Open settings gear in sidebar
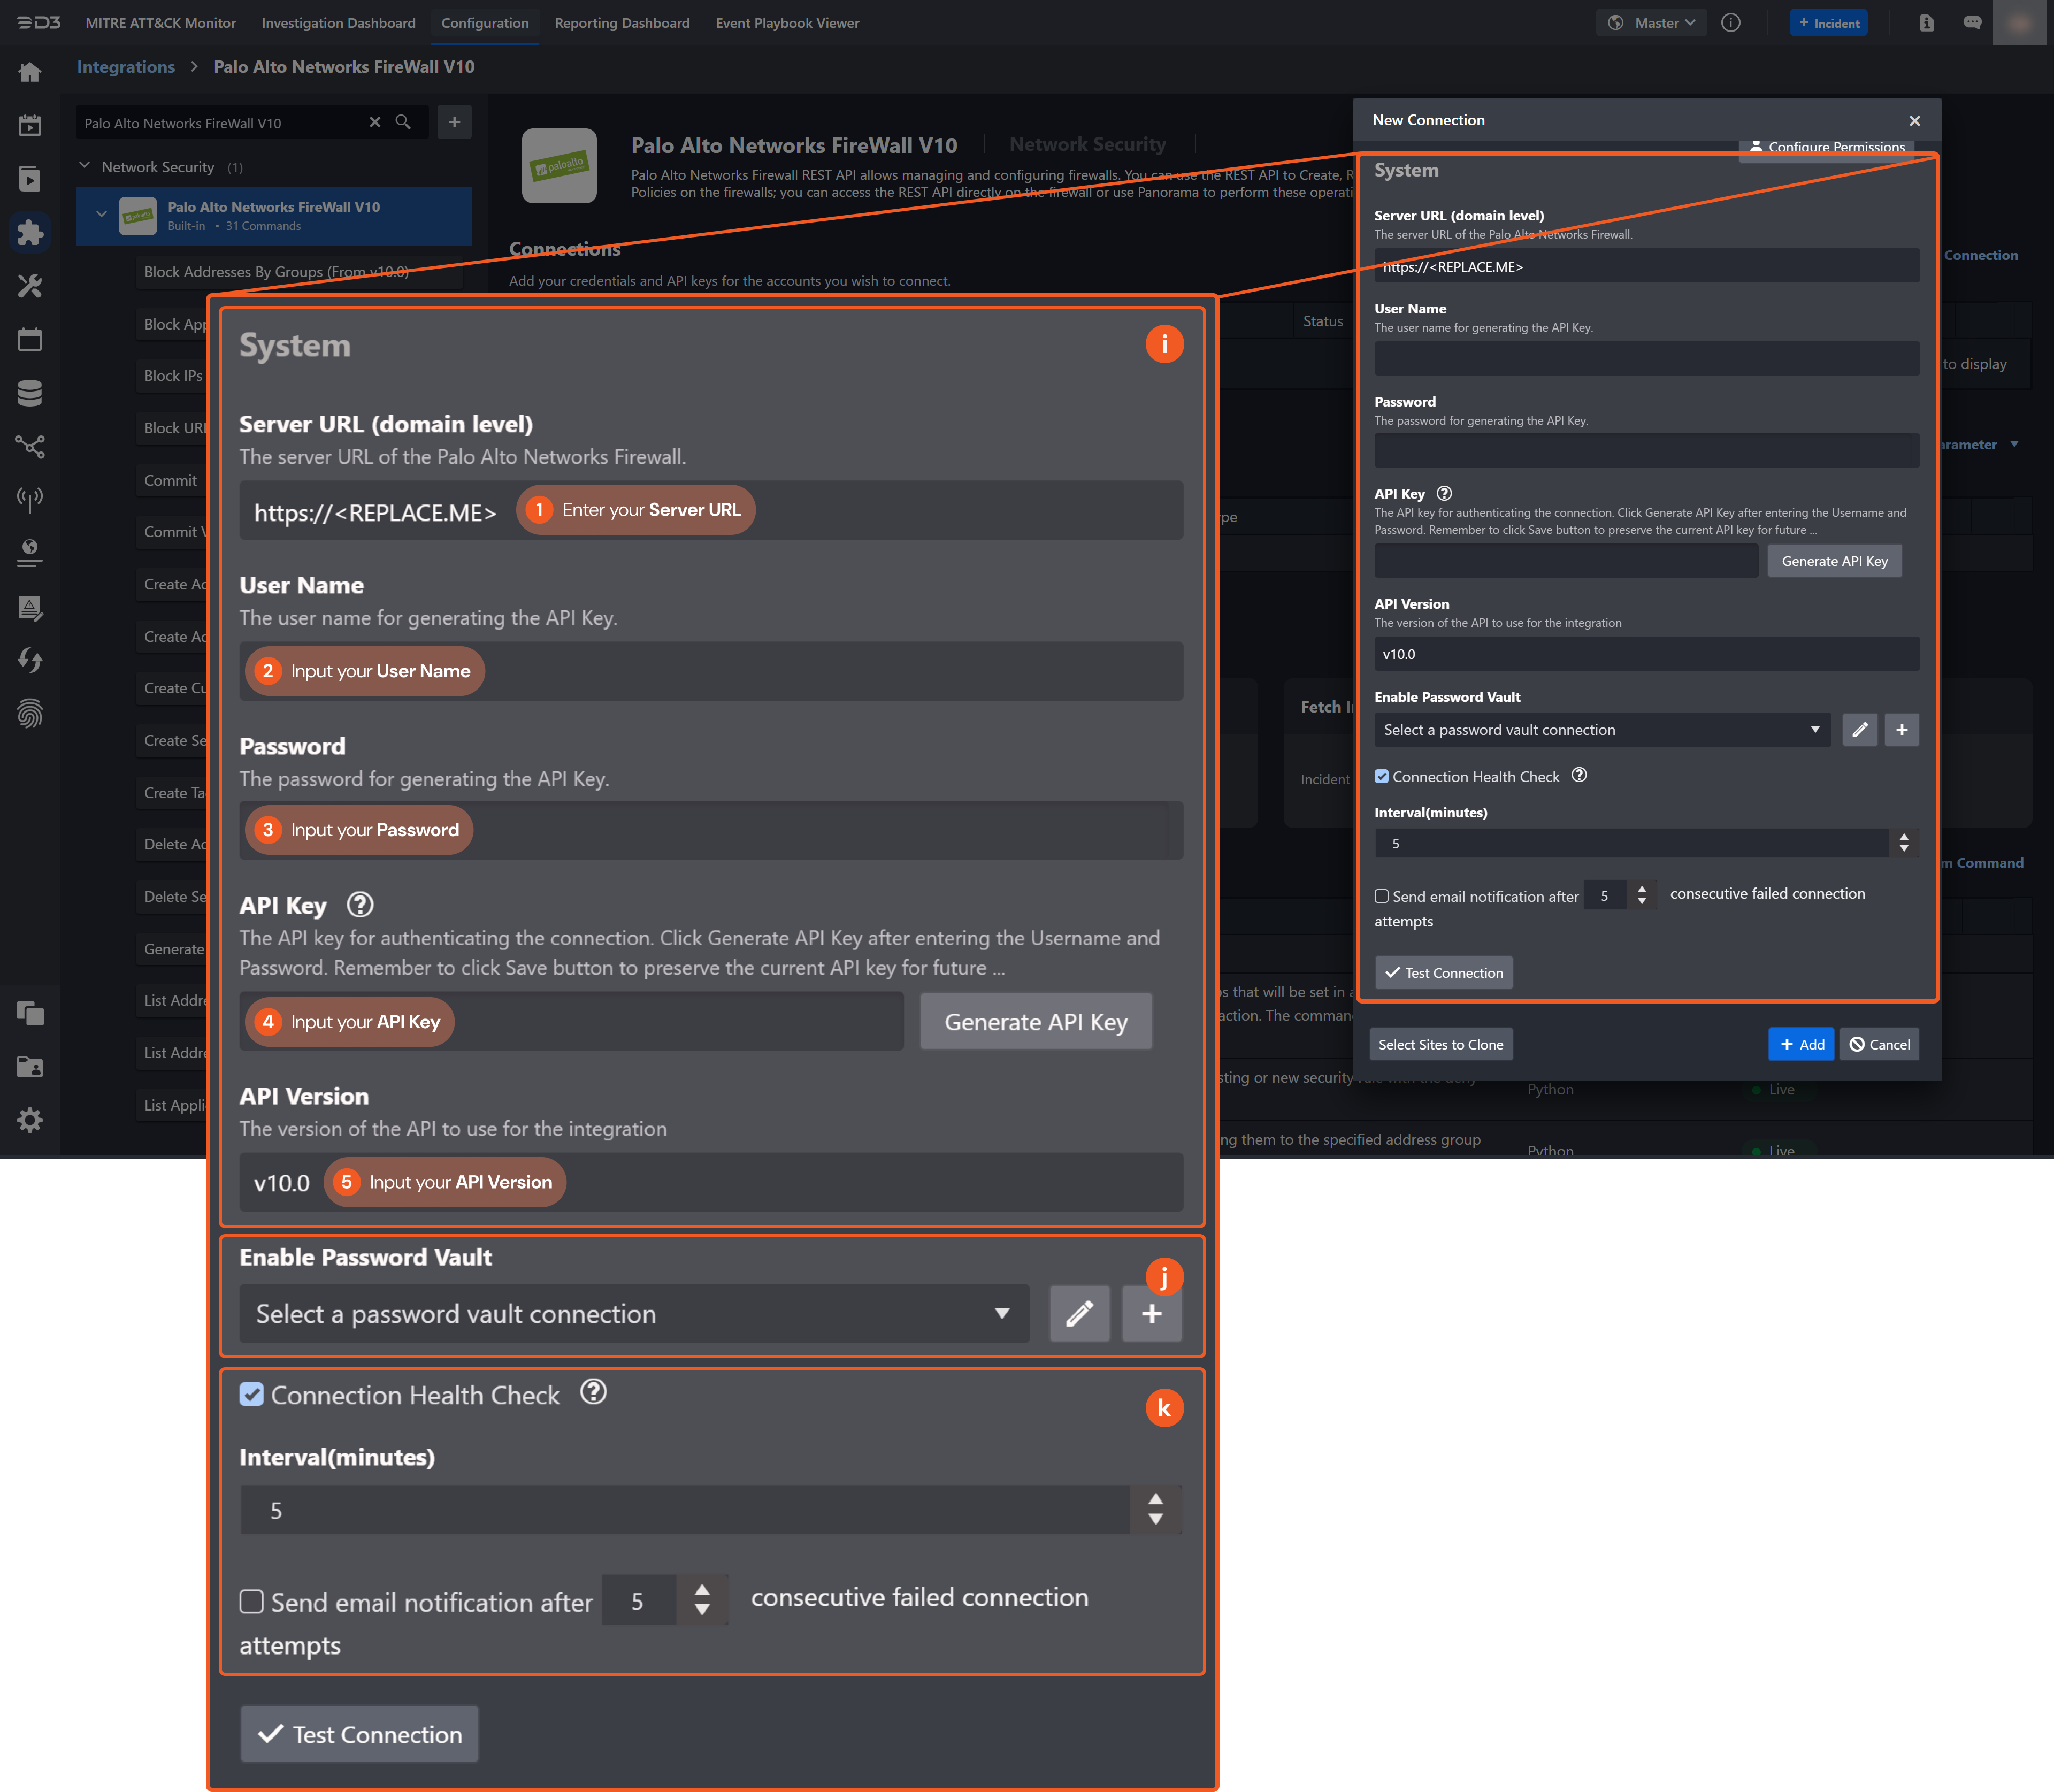The width and height of the screenshot is (2054, 1792). pyautogui.click(x=30, y=1120)
